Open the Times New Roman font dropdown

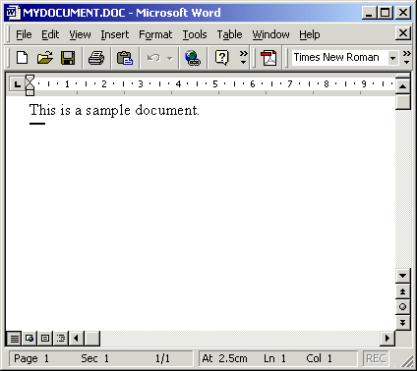(x=392, y=58)
